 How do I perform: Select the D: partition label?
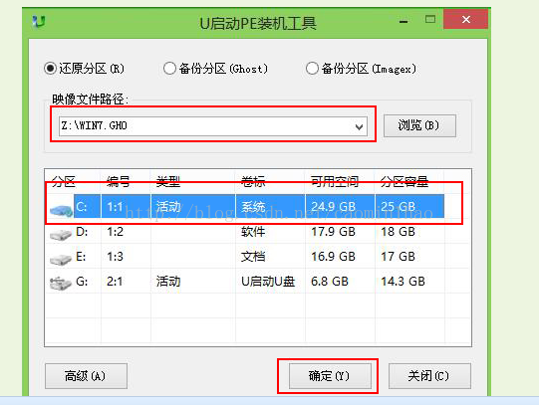click(82, 232)
